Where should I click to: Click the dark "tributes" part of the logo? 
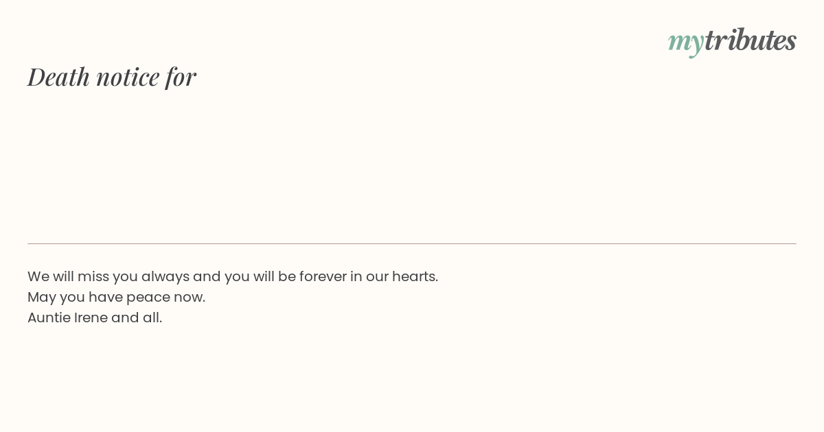click(751, 40)
